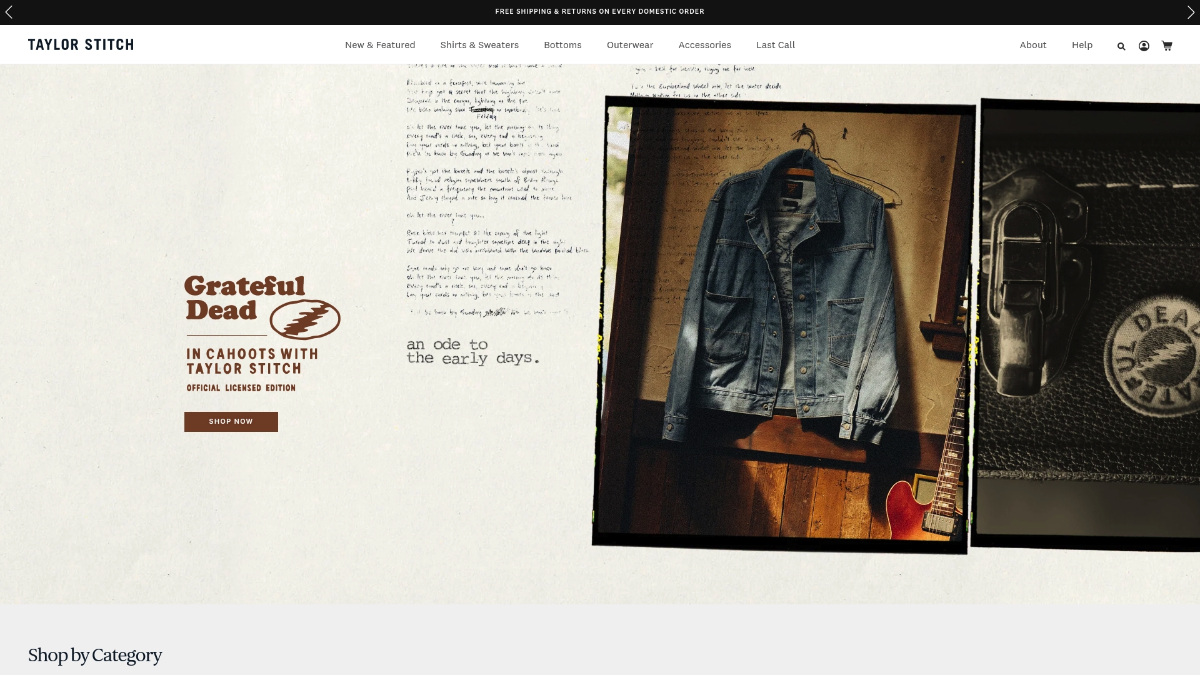
Task: Open the New & Featured menu
Action: click(380, 45)
